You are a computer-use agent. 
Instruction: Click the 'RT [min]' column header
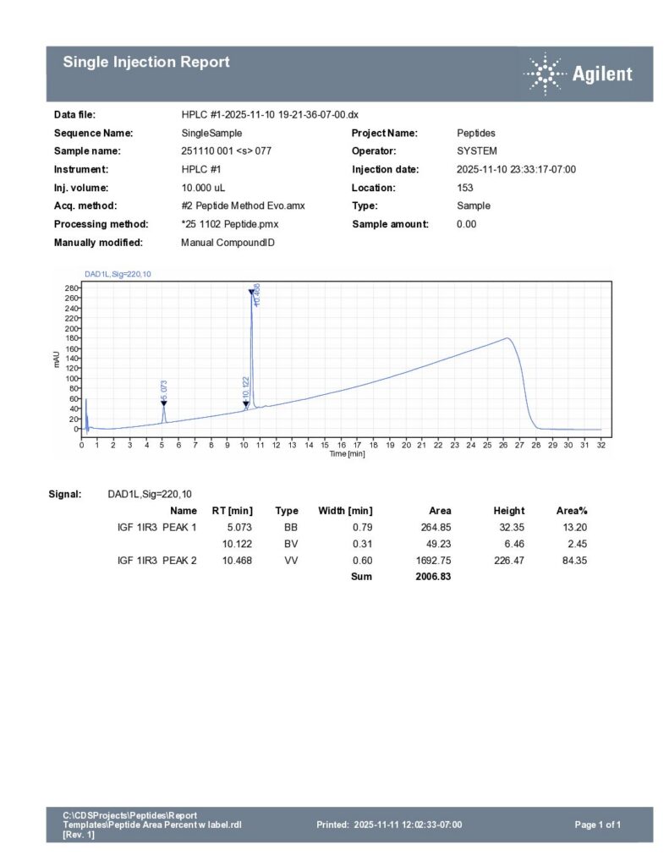click(x=232, y=511)
